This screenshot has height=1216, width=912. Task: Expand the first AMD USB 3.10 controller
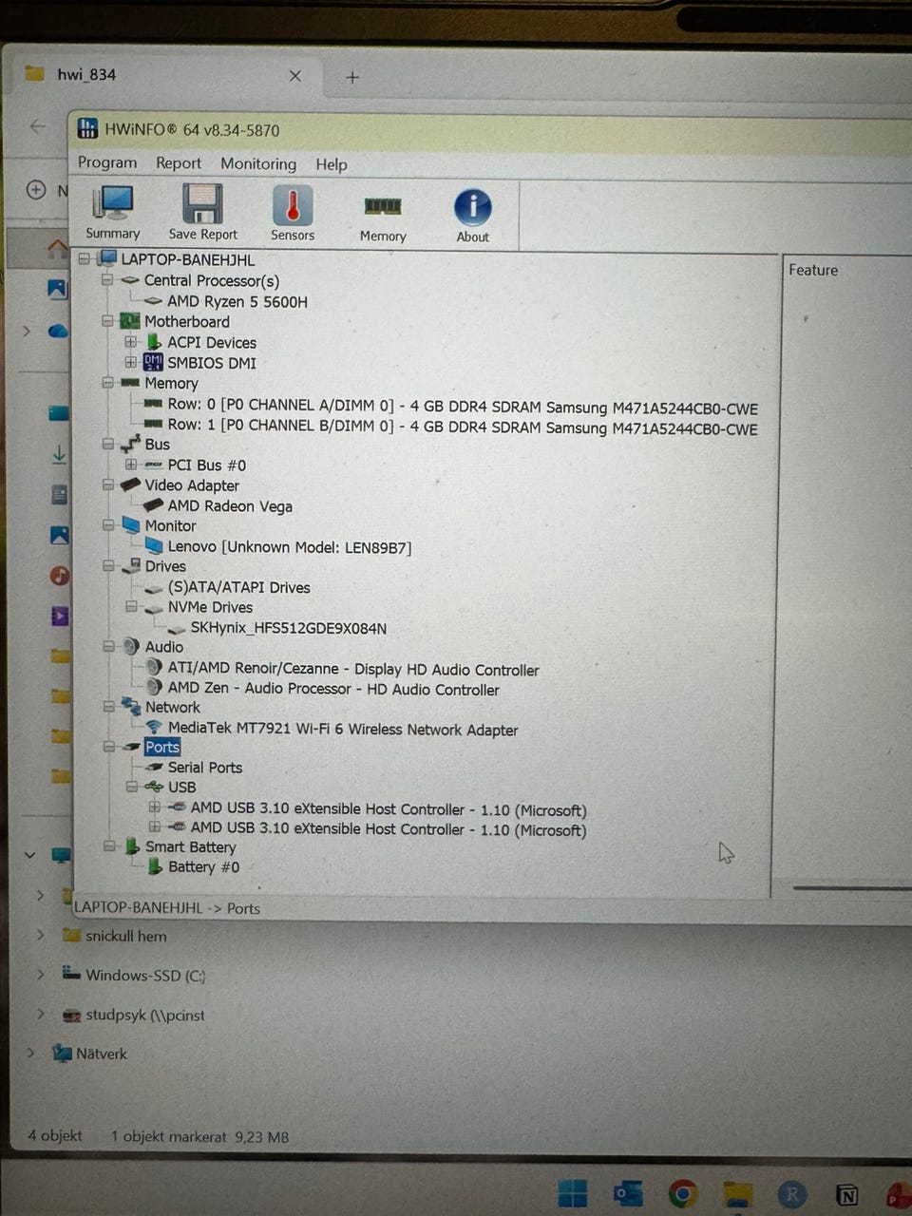coord(155,807)
